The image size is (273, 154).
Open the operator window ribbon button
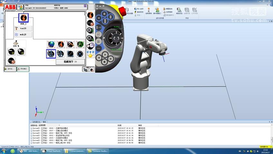click(157, 11)
